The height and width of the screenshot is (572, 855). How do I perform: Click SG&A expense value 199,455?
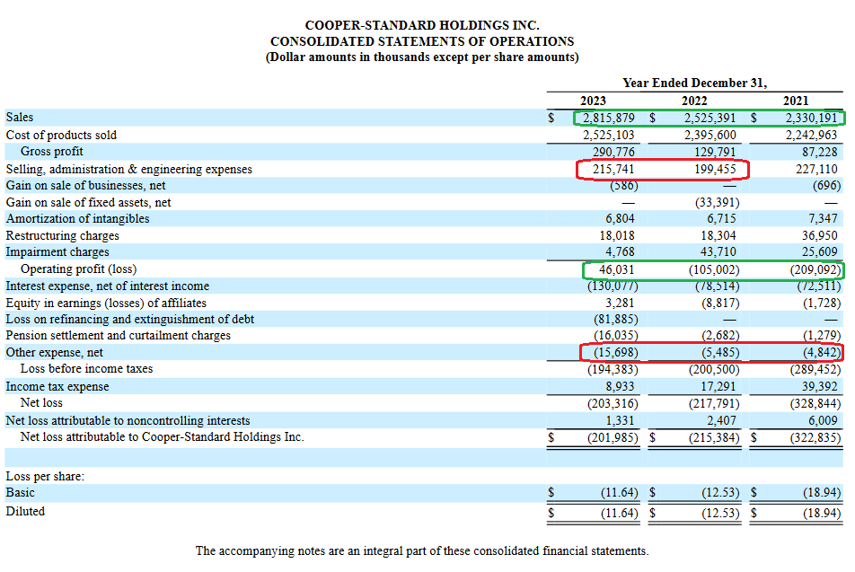[x=715, y=169]
